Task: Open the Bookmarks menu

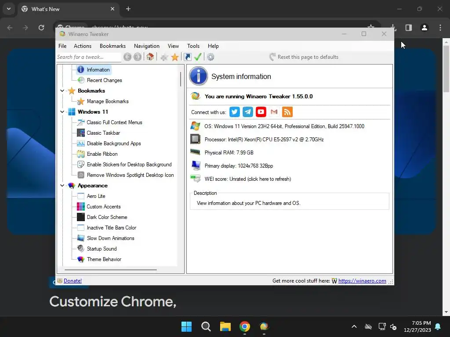Action: pyautogui.click(x=113, y=46)
